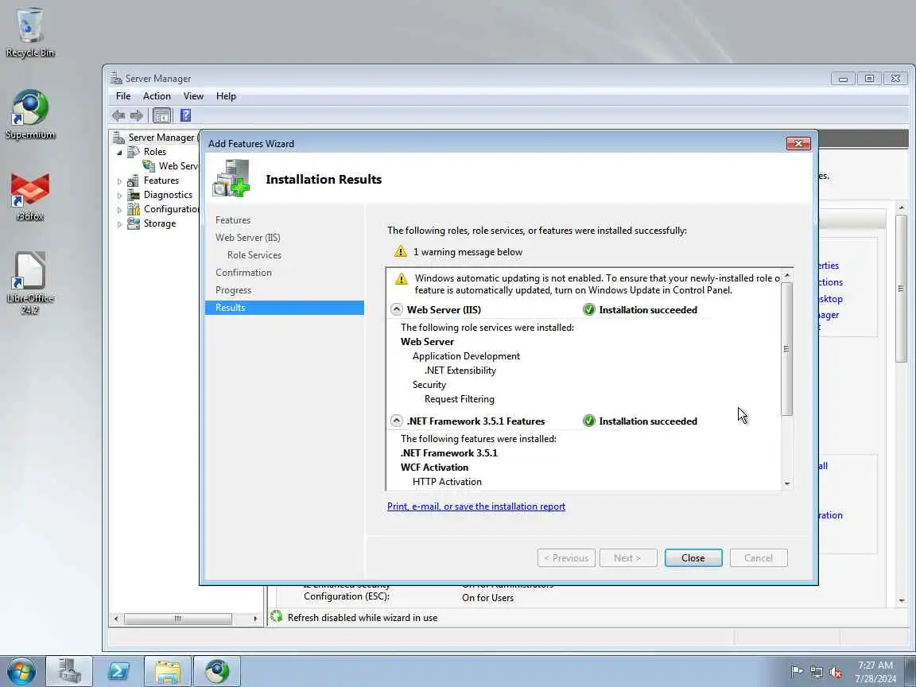Click the 'Progress' step in wizard sidebar

(x=233, y=290)
